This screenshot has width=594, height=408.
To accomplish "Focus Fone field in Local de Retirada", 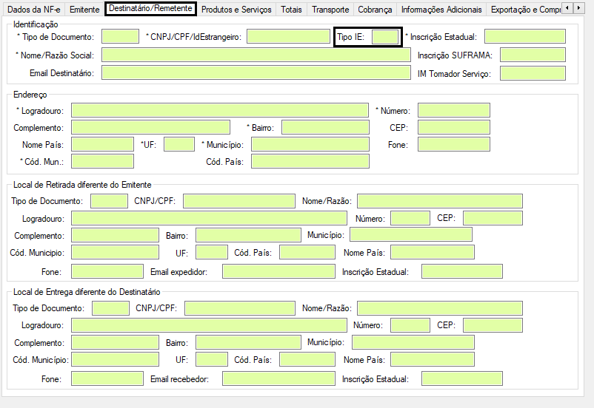I will click(107, 271).
